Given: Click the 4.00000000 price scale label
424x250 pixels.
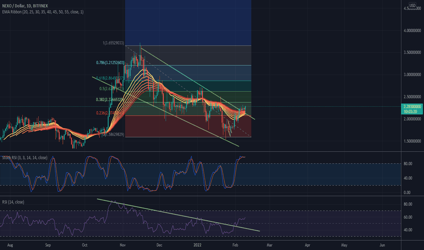Looking at the screenshot, I should tap(413, 30).
